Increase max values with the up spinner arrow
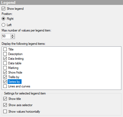Screen dimensions: 123x117 point(13,35)
